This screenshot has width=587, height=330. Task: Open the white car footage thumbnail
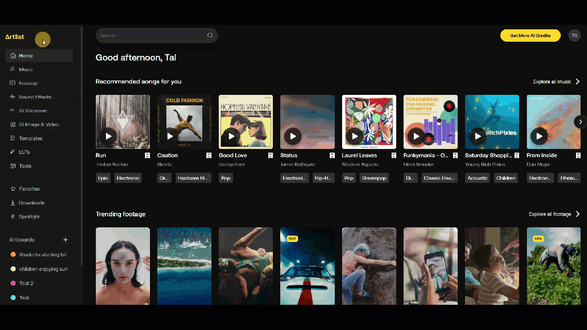[307, 266]
